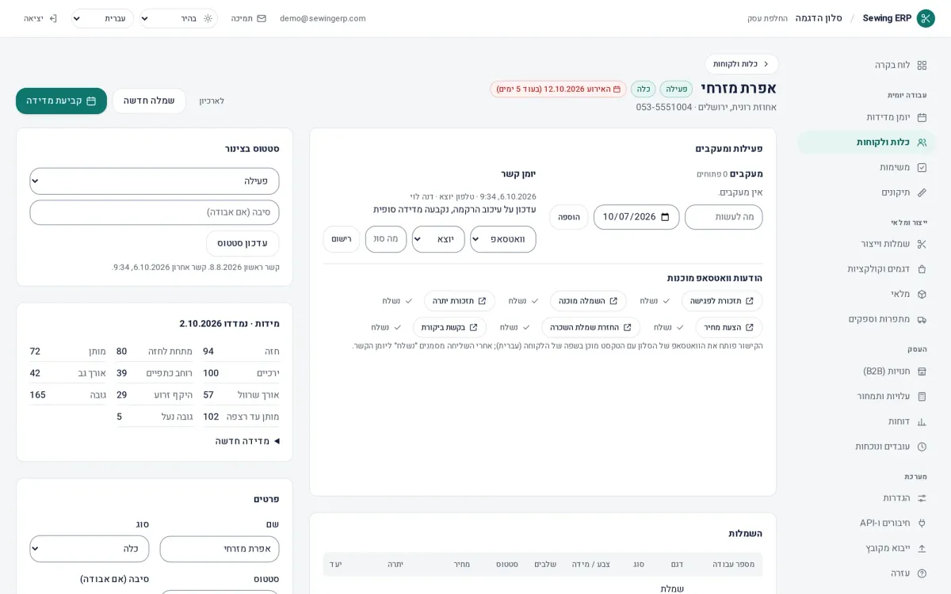Click the שמלה חדשה button
Screen dimensions: 951x594
coord(149,101)
